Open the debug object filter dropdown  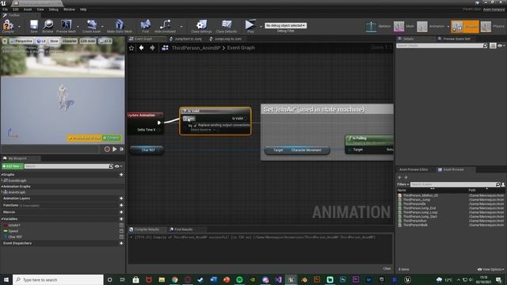coord(285,25)
